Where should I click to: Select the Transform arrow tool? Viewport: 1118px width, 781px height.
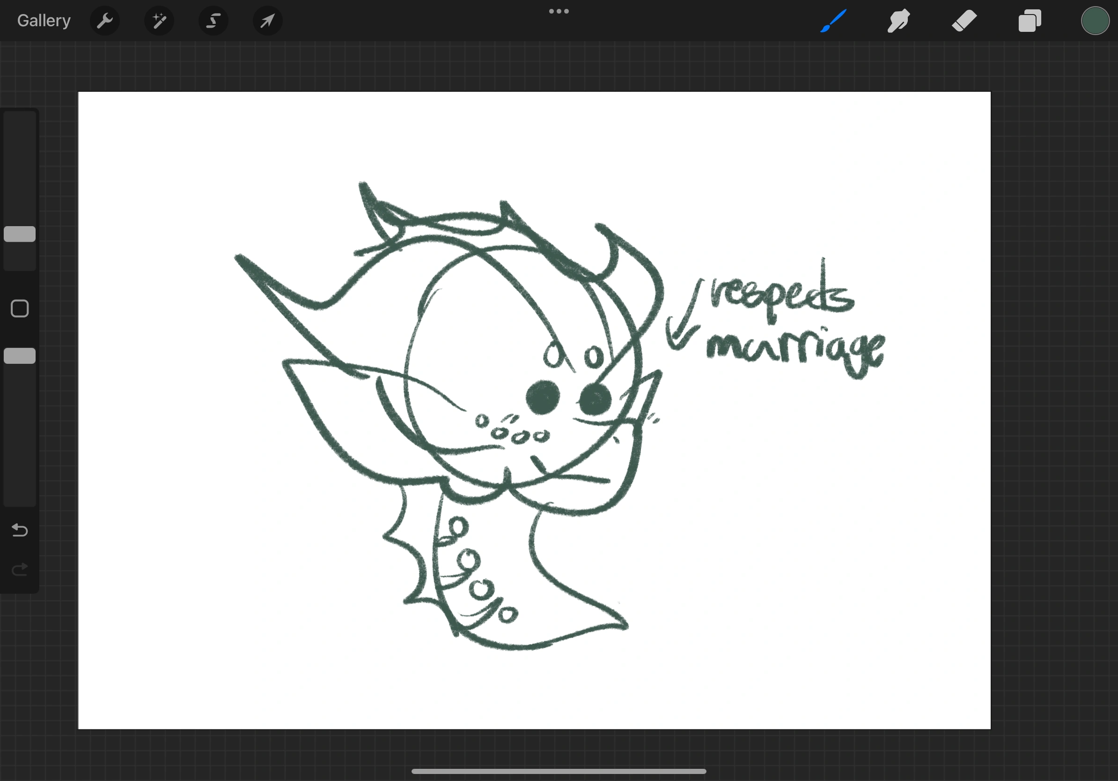coord(267,21)
